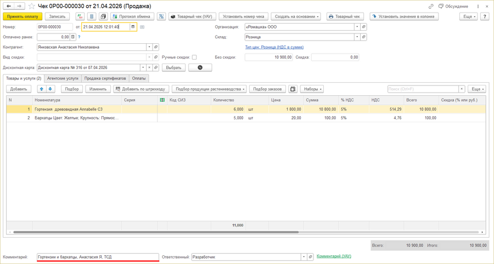Screen dimensions: 494x264
Task: Click the link icon in title bar
Action: point(431,7)
